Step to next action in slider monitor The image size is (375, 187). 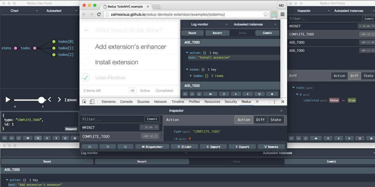click(x=59, y=99)
